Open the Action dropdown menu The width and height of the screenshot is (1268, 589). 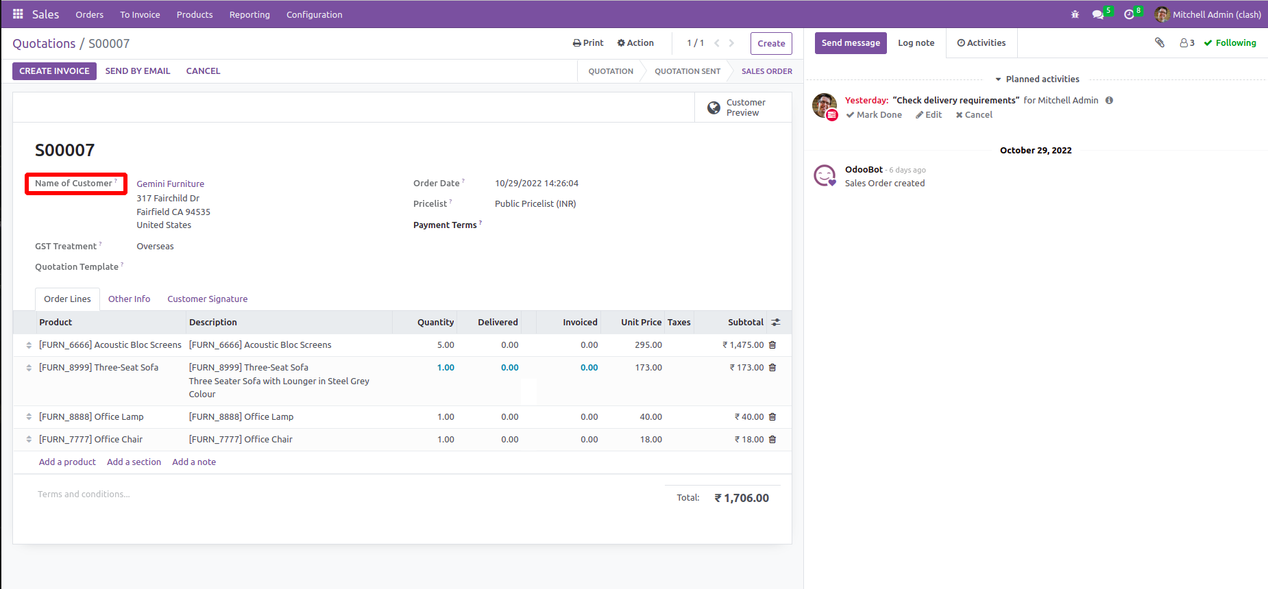click(635, 42)
